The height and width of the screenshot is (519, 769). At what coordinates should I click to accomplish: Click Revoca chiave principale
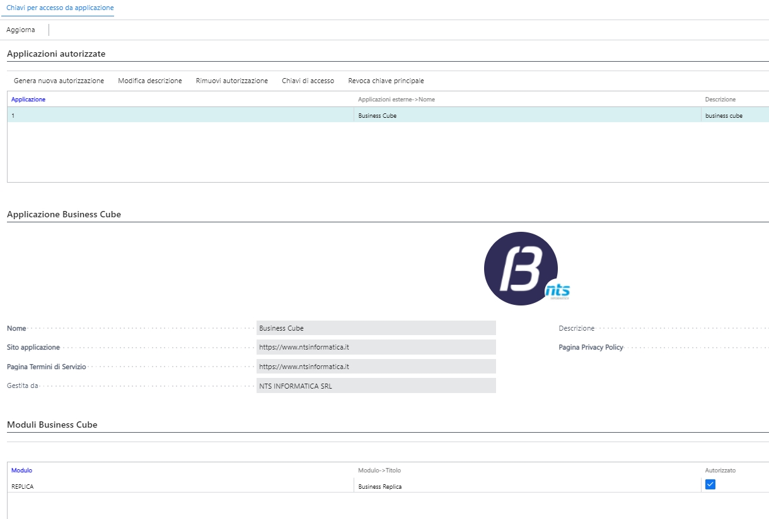tap(386, 81)
